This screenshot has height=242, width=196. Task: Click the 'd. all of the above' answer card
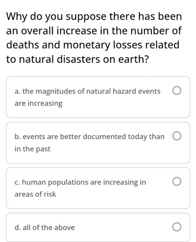click(98, 227)
